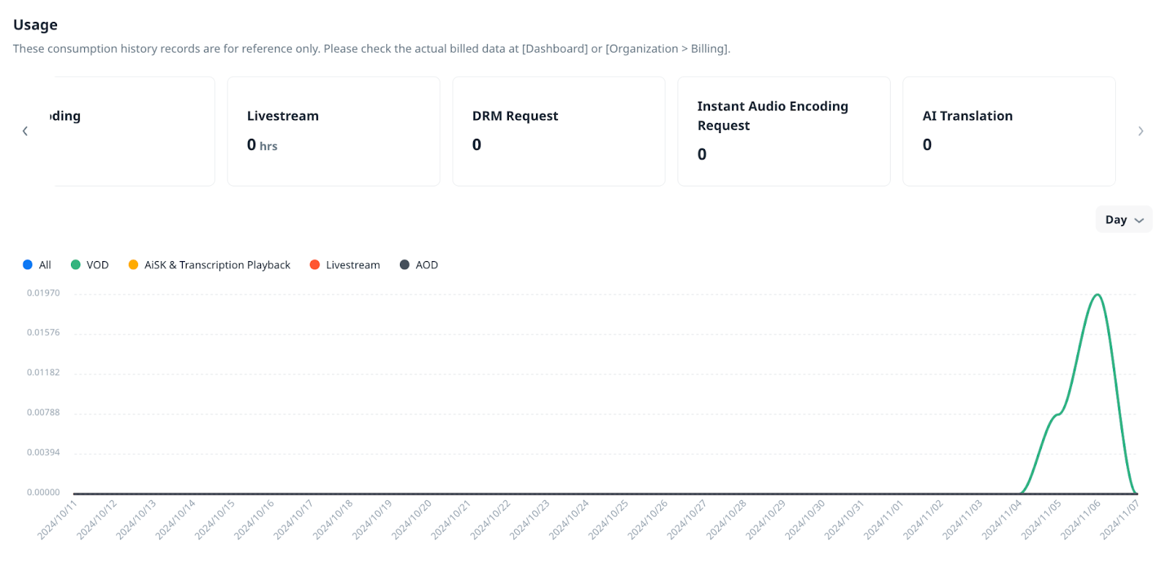
Task: Select the DRM Request usage card
Action: [x=559, y=132]
